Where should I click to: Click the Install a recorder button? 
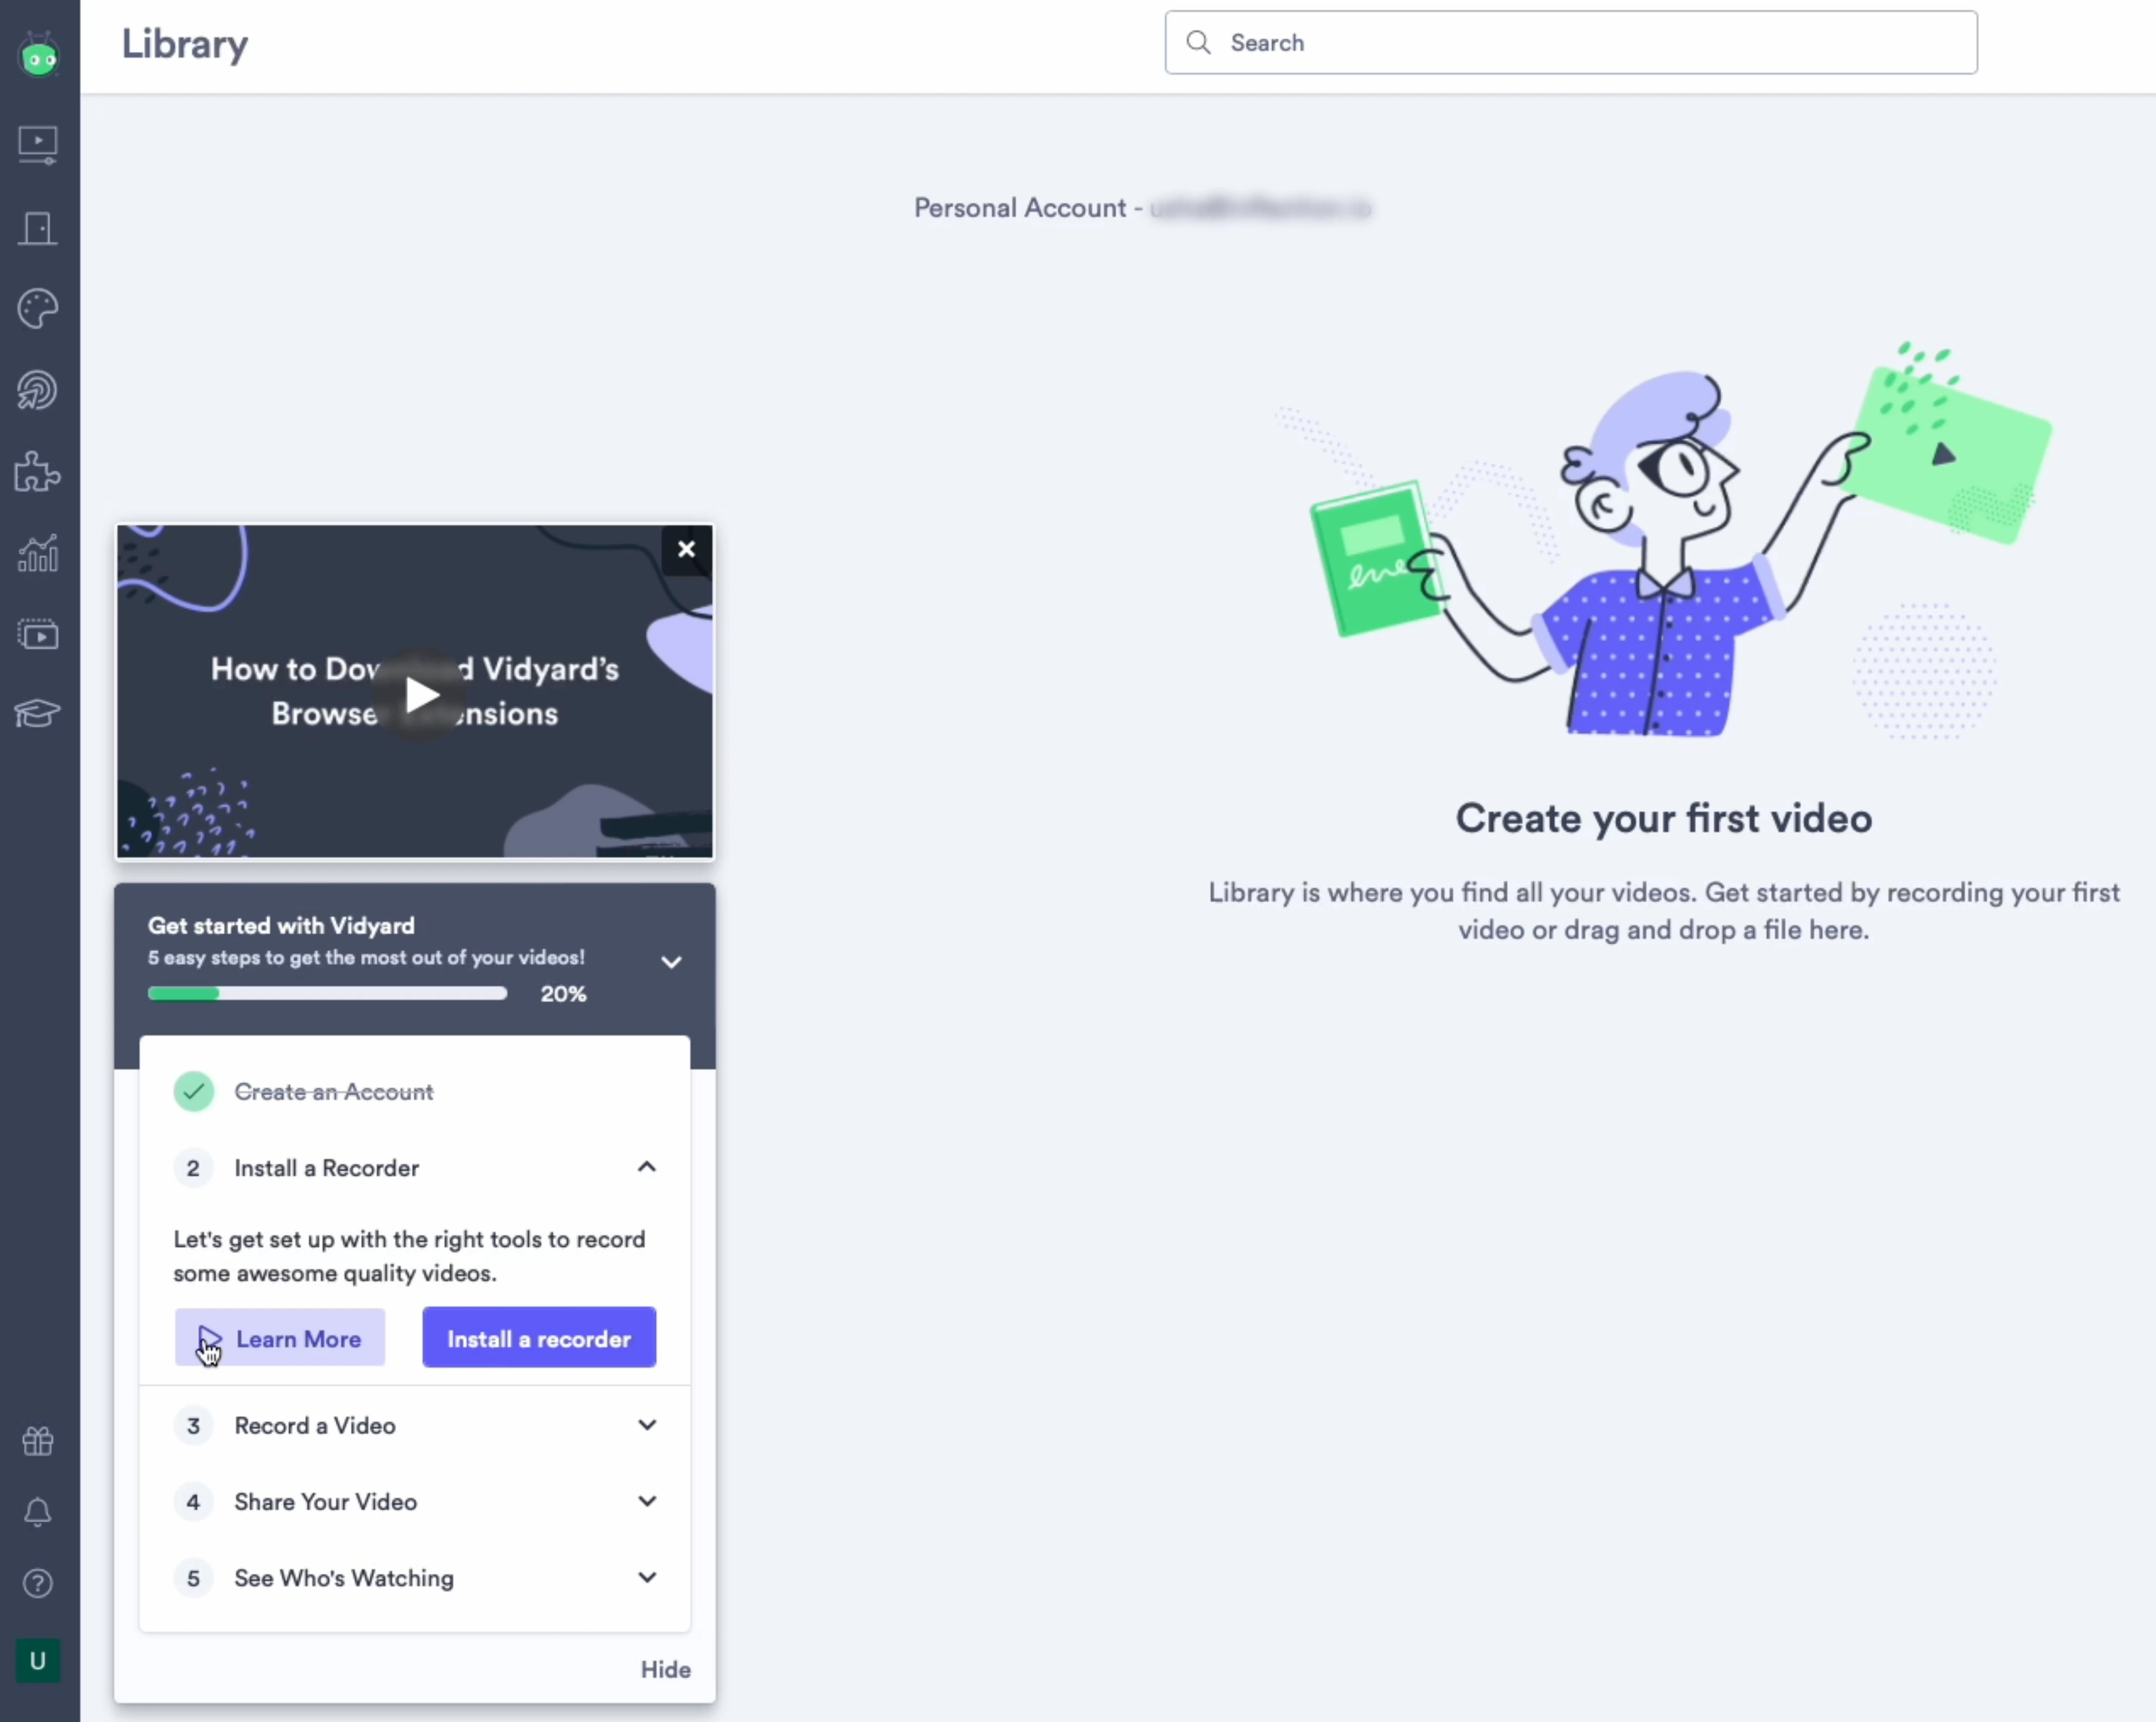(539, 1338)
